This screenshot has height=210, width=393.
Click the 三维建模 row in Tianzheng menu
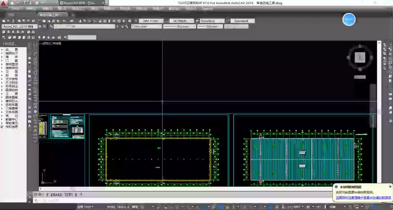click(12, 108)
